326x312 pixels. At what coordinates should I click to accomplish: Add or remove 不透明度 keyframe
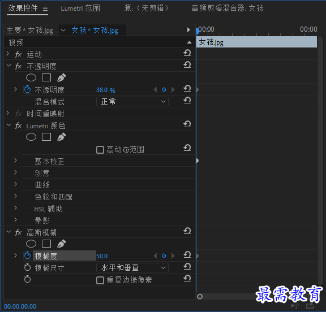164,90
